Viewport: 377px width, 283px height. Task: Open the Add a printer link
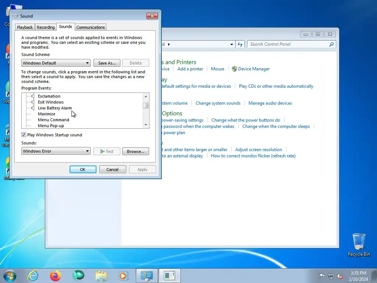(x=190, y=69)
